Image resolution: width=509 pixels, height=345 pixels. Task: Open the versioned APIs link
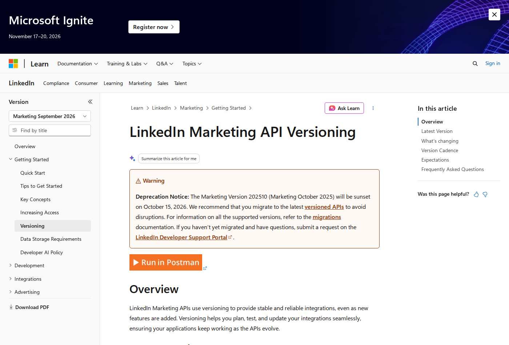pos(324,207)
